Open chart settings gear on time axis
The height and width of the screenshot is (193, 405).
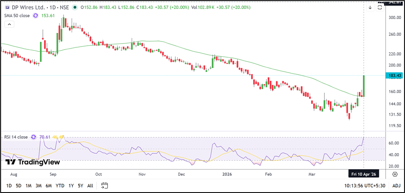(395, 174)
